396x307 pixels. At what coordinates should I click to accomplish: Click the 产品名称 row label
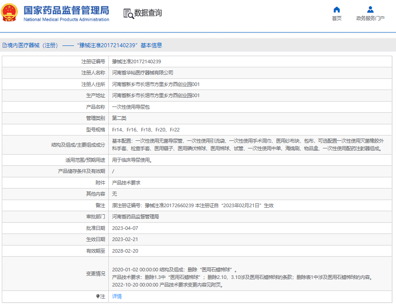95,107
